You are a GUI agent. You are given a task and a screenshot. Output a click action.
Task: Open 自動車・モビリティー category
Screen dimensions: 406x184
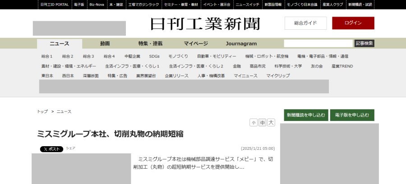217,56
